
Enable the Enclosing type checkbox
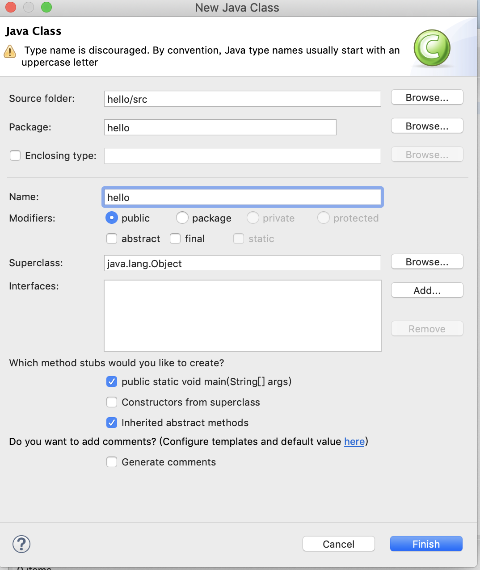(x=15, y=155)
